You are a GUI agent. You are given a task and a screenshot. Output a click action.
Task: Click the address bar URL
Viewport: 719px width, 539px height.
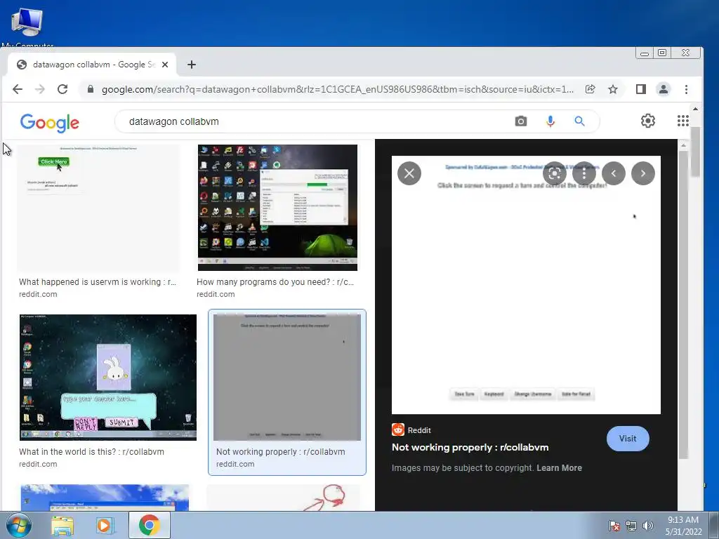(338, 89)
